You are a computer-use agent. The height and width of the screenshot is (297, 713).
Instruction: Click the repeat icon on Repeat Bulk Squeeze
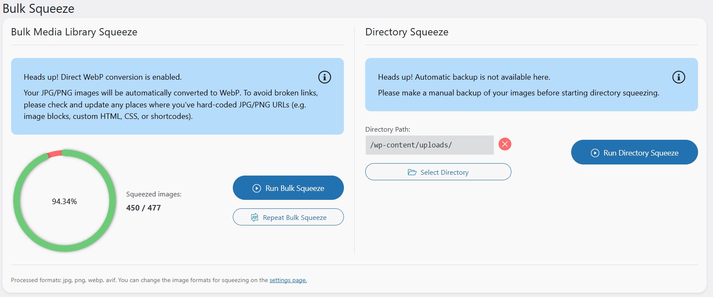coord(255,217)
